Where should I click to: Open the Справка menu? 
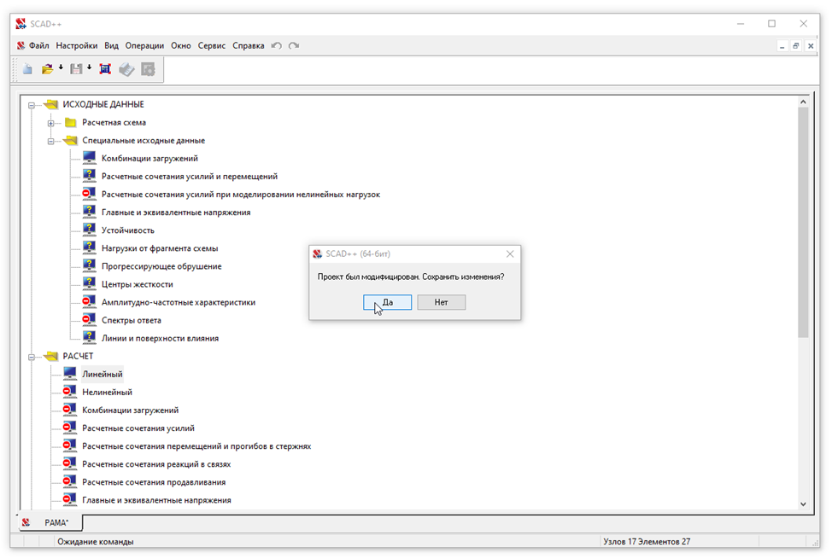[x=249, y=45]
